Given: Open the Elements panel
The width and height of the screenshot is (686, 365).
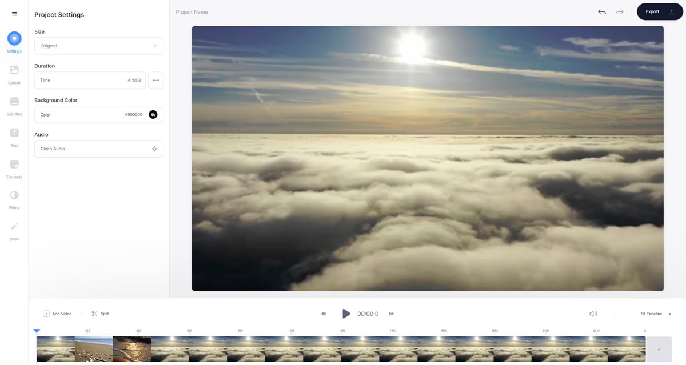Looking at the screenshot, I should [14, 165].
